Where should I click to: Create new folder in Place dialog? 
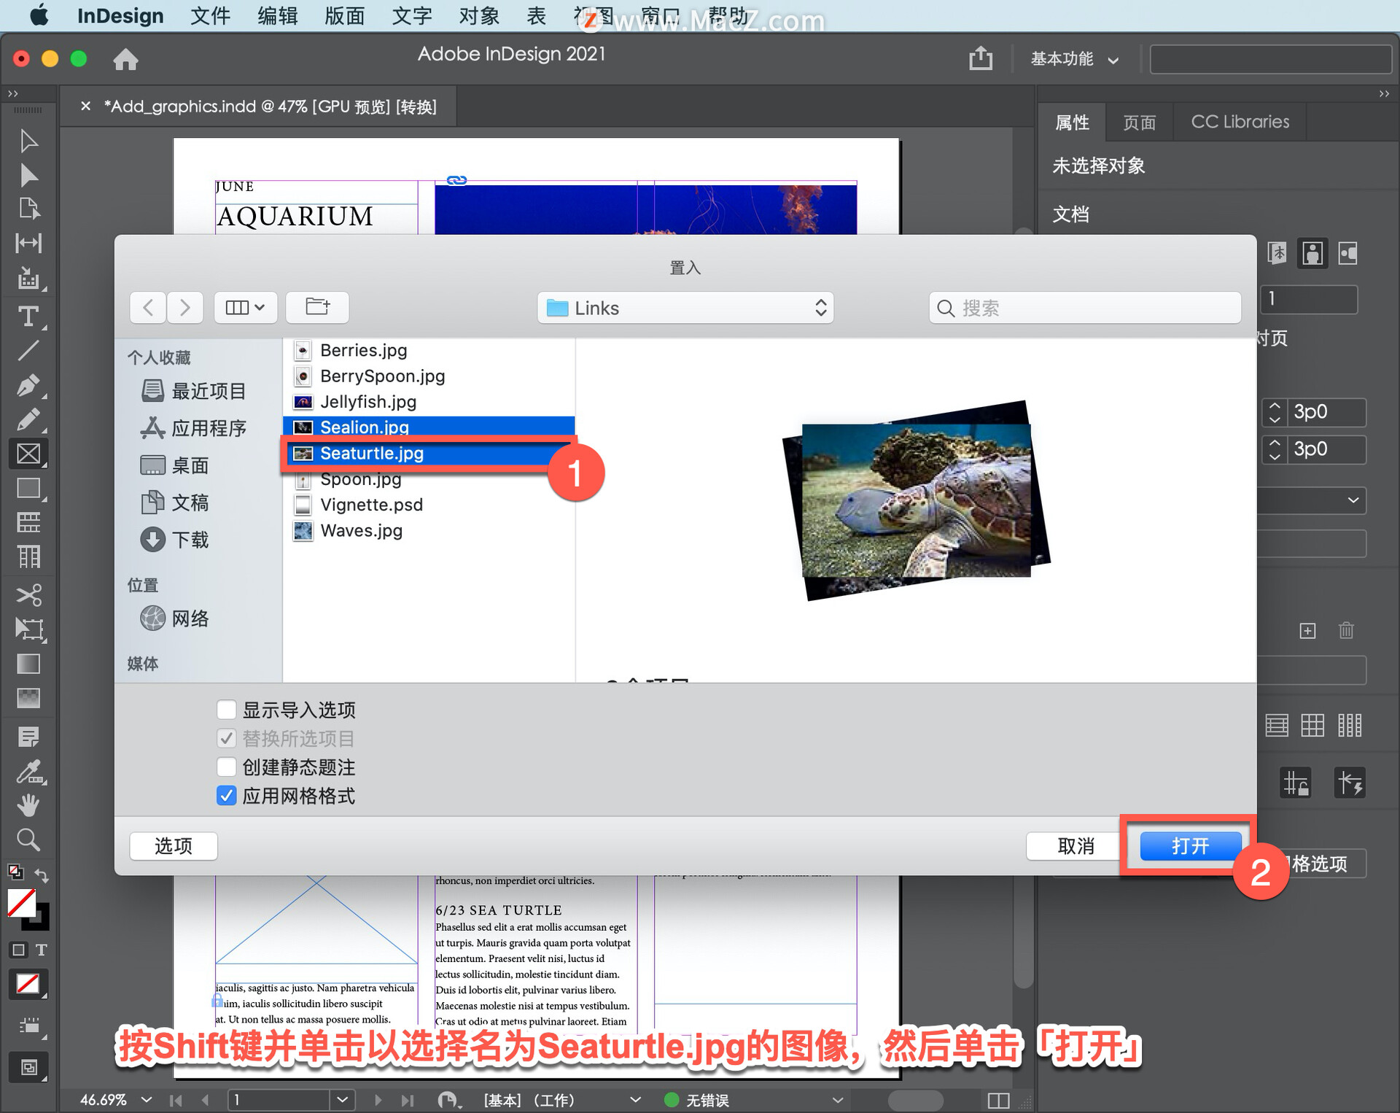[x=317, y=307]
